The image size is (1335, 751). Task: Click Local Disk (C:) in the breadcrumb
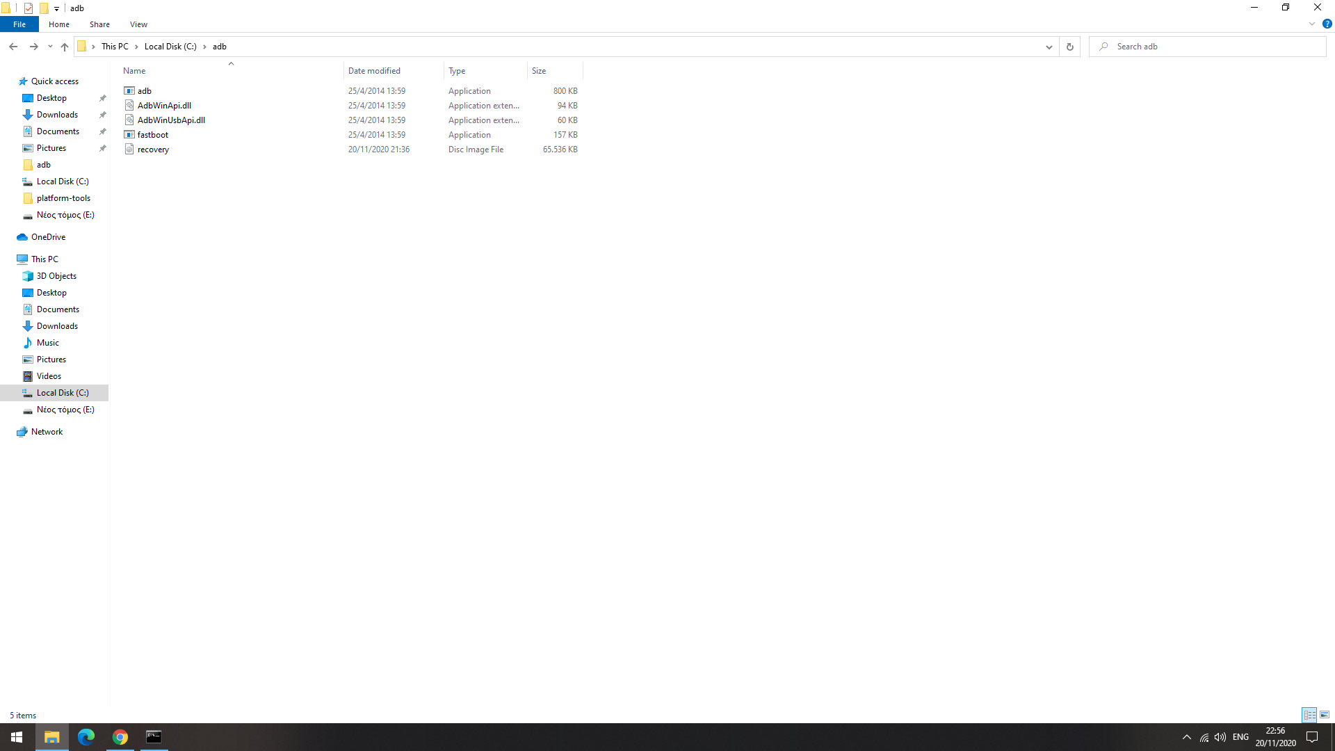tap(170, 47)
